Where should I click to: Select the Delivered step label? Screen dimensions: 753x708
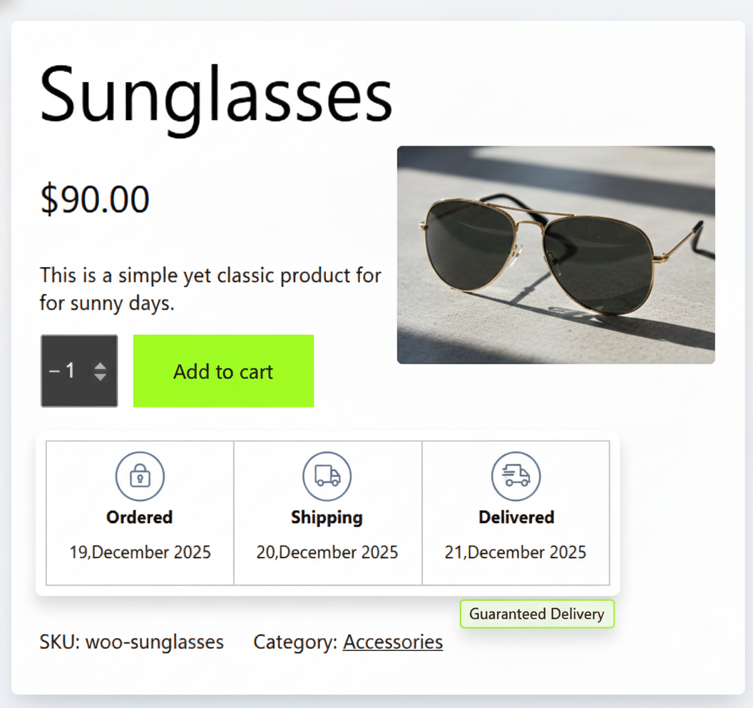coord(516,517)
